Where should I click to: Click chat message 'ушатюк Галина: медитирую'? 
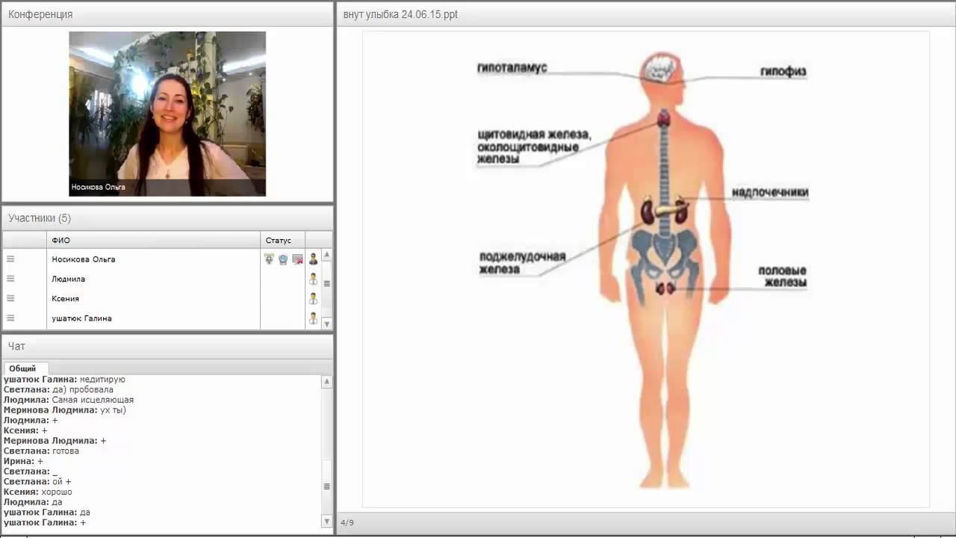pyautogui.click(x=65, y=380)
